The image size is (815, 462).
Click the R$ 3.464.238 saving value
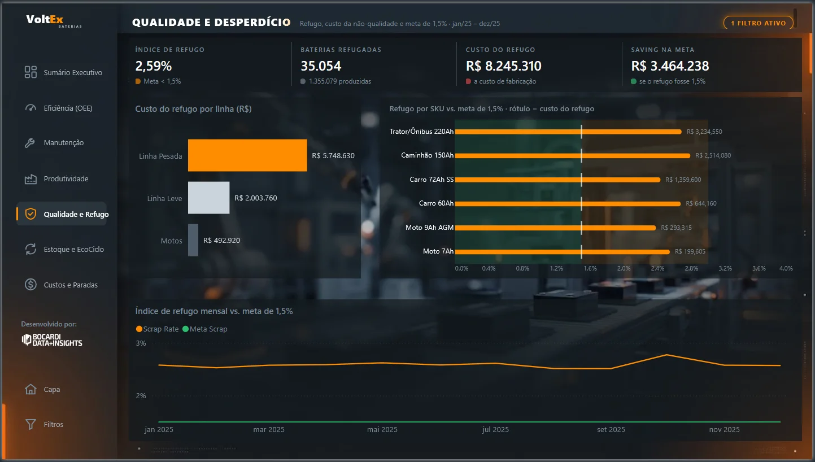click(x=670, y=66)
